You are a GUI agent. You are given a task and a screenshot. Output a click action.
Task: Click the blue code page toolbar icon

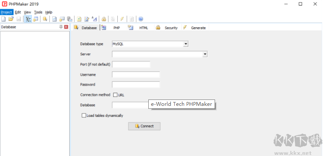pos(54,19)
